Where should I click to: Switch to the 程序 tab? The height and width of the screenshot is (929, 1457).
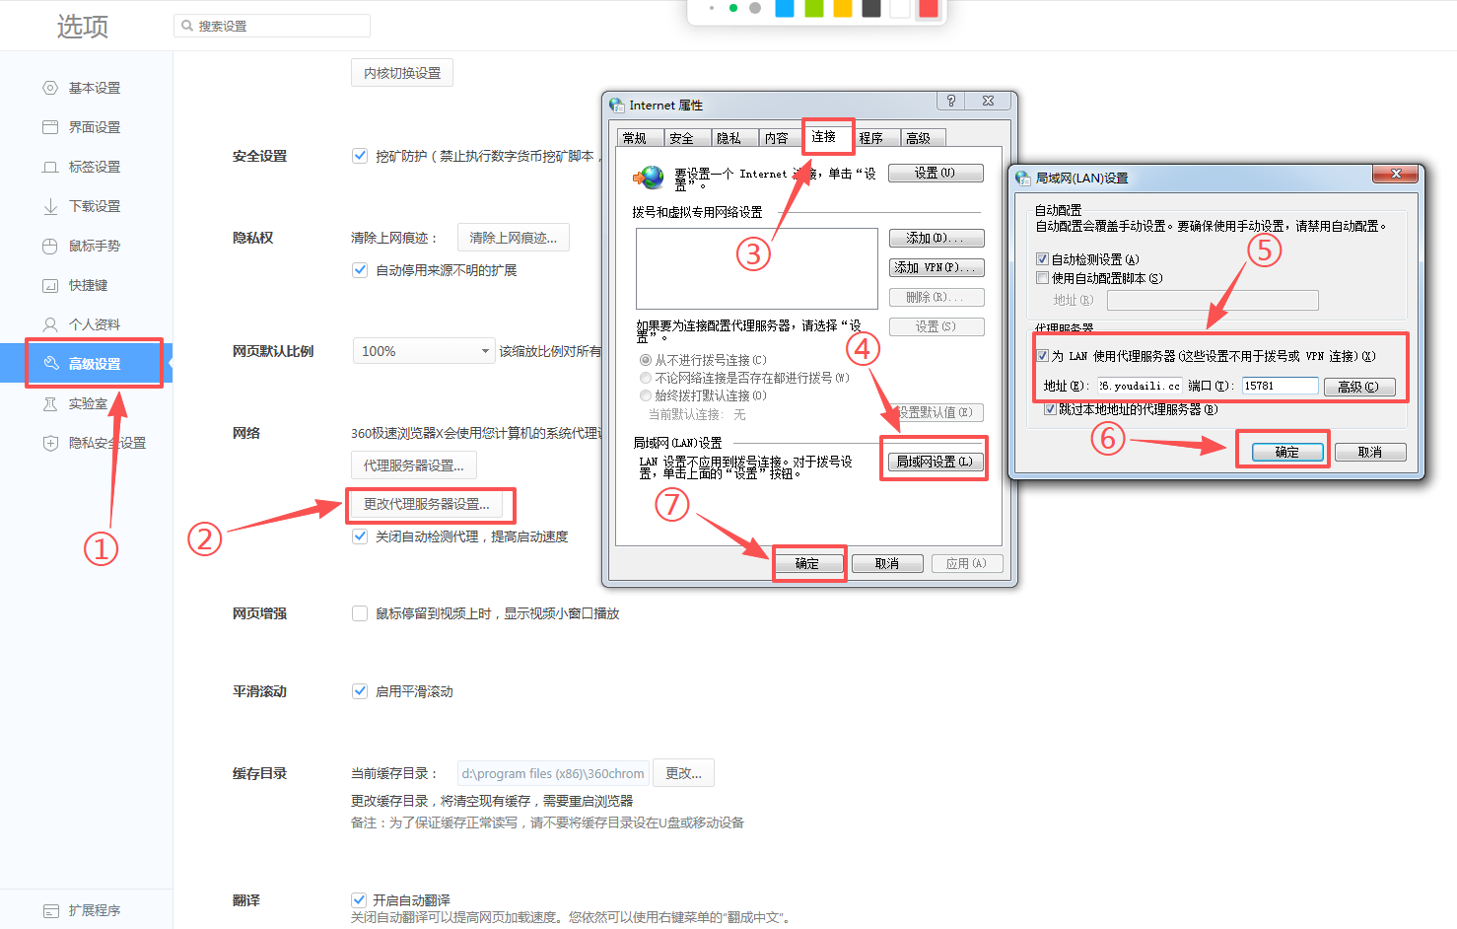tap(874, 137)
